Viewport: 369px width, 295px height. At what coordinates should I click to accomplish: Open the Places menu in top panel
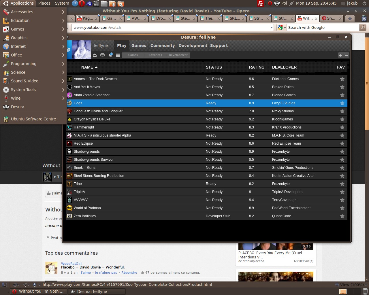pos(44,3)
